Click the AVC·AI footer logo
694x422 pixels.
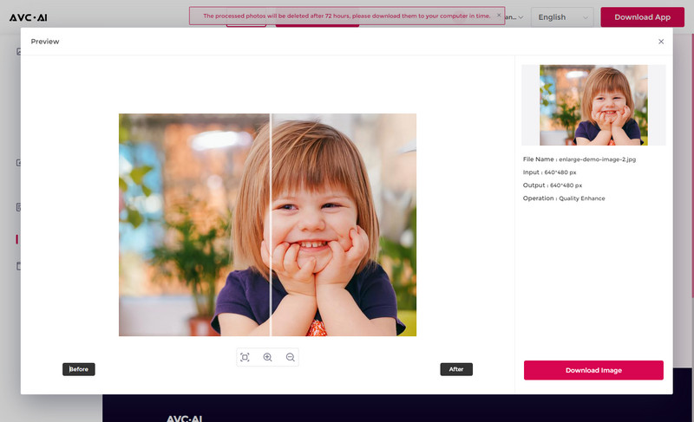point(184,418)
